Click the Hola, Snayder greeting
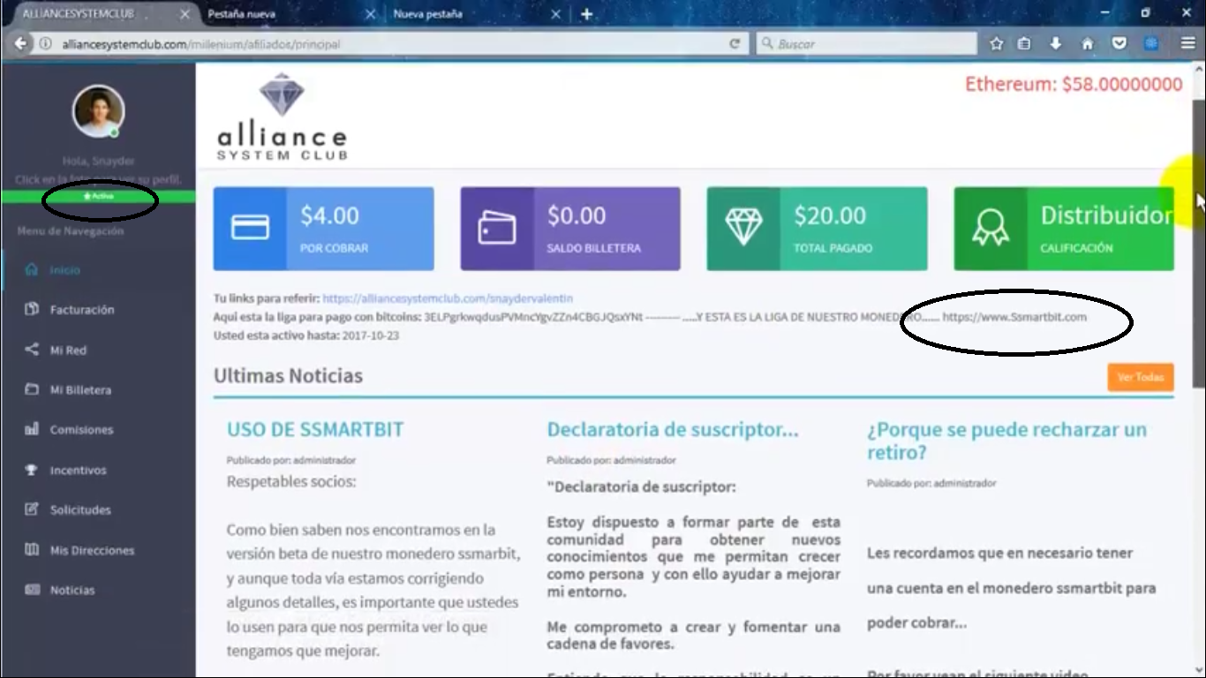The width and height of the screenshot is (1206, 678). point(98,162)
